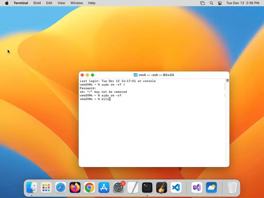Open the Window menu

pyautogui.click(x=77, y=3)
